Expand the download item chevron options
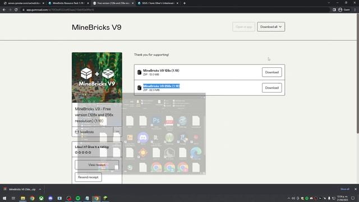This screenshot has height=202, width=359. 40,190
